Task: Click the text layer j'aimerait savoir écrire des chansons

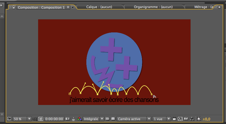Action: 114,100
